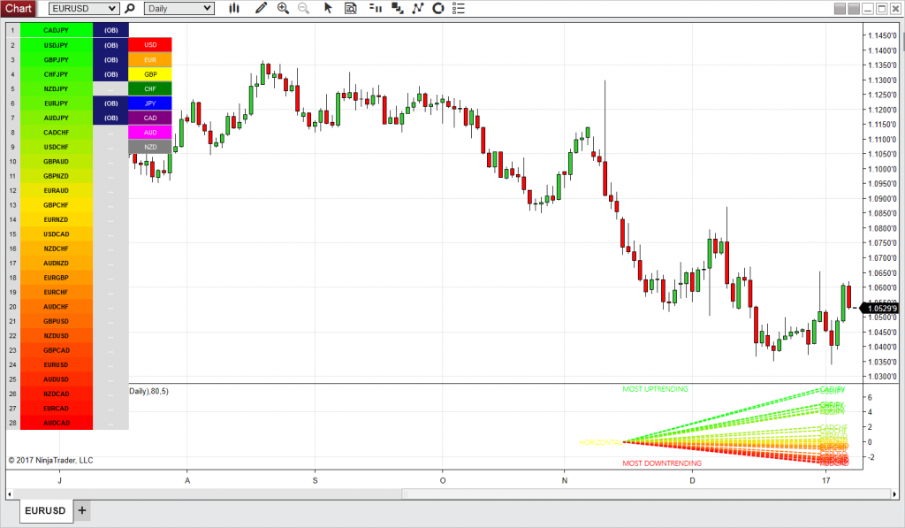Open the EURUSD instrument dropdown
The height and width of the screenshot is (528, 905).
tap(84, 8)
